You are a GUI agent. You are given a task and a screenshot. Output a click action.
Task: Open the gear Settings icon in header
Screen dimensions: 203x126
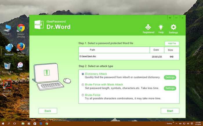point(173,29)
